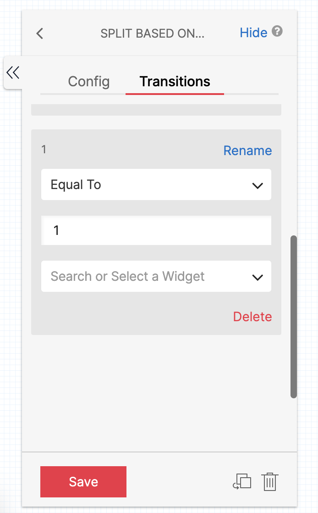Select the Transitions tab
The width and height of the screenshot is (318, 513).
point(175,82)
